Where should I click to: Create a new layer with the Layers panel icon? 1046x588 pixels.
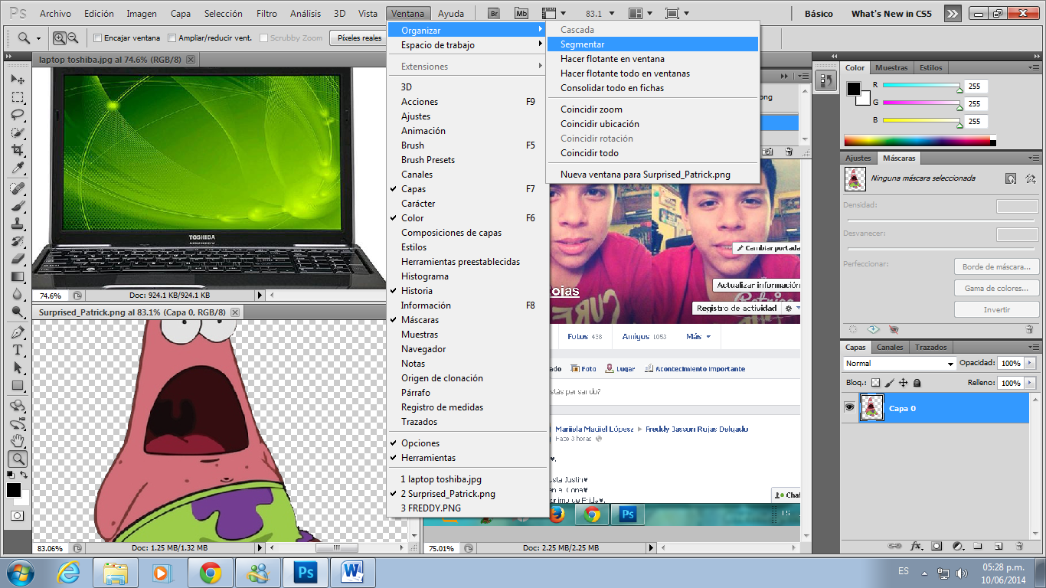(x=999, y=546)
